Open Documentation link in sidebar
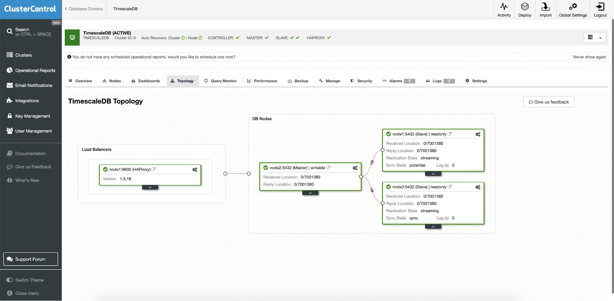The width and height of the screenshot is (614, 301). coord(31,153)
